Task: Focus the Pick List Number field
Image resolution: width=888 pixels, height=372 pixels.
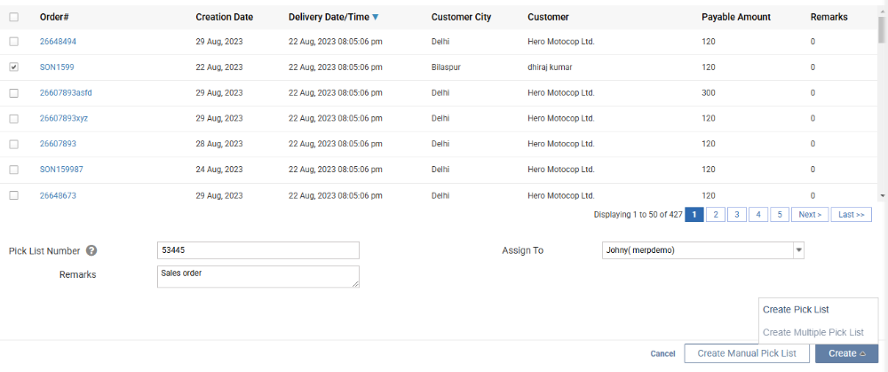Action: pyautogui.click(x=258, y=250)
